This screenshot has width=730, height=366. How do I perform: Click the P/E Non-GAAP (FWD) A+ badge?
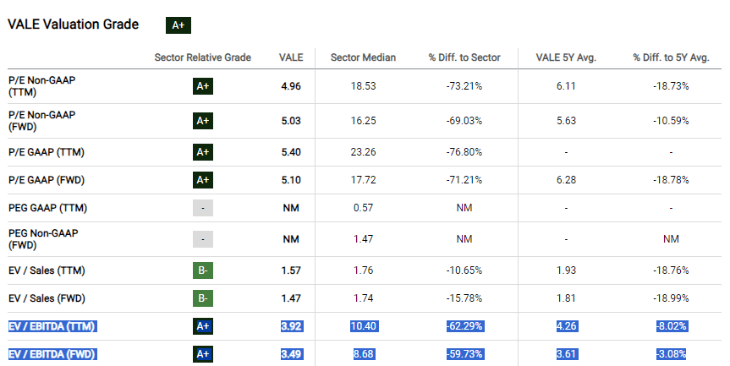(x=202, y=121)
